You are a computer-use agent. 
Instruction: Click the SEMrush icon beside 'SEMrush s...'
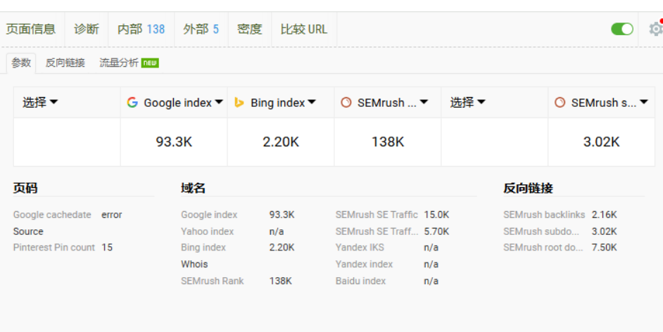[x=560, y=102]
